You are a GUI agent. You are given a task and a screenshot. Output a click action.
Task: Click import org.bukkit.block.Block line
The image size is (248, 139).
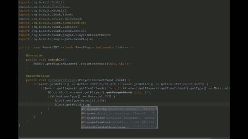pyautogui.click(x=46, y=15)
